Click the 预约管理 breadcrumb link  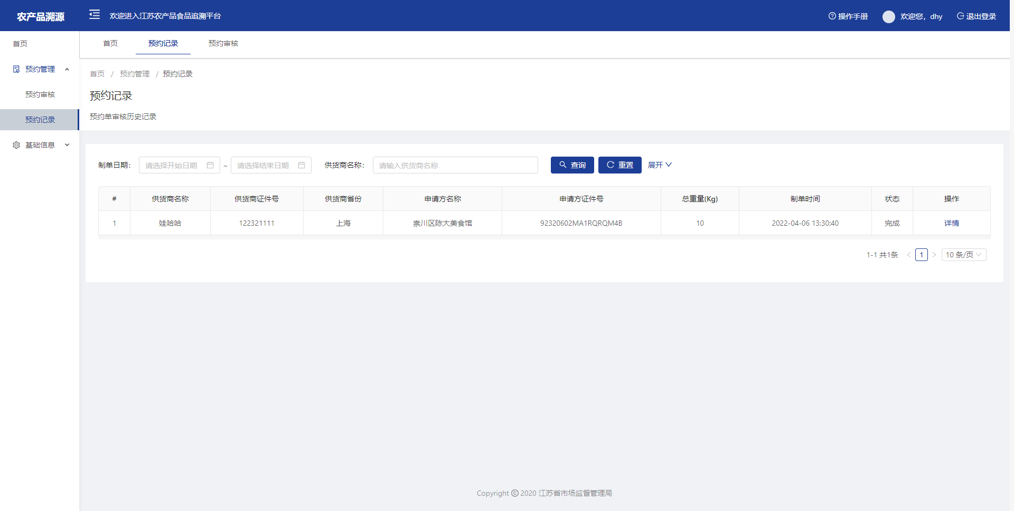[x=135, y=74]
